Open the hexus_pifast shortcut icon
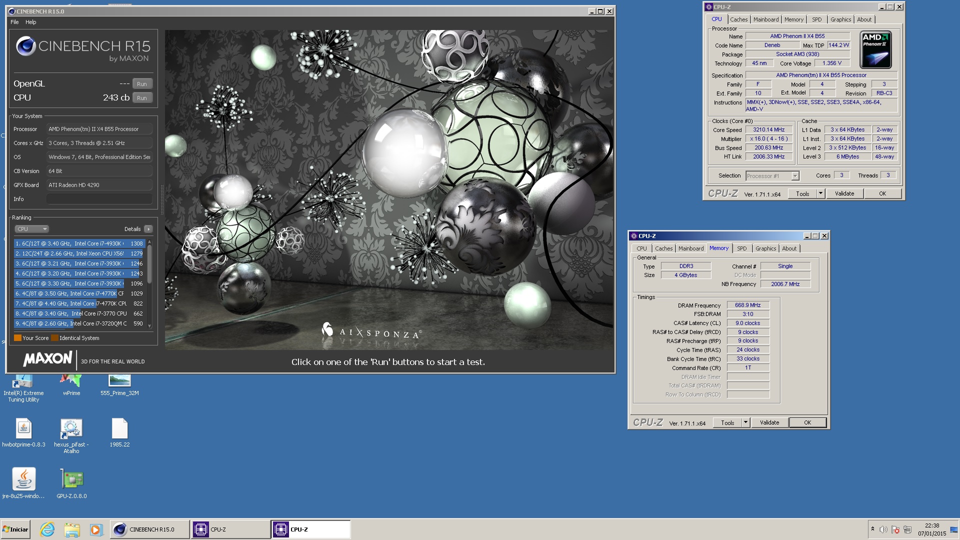 (x=71, y=436)
